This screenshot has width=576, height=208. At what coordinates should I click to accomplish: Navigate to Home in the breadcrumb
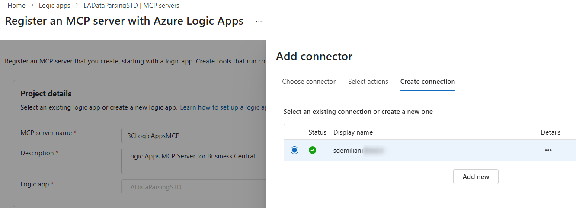click(x=16, y=6)
